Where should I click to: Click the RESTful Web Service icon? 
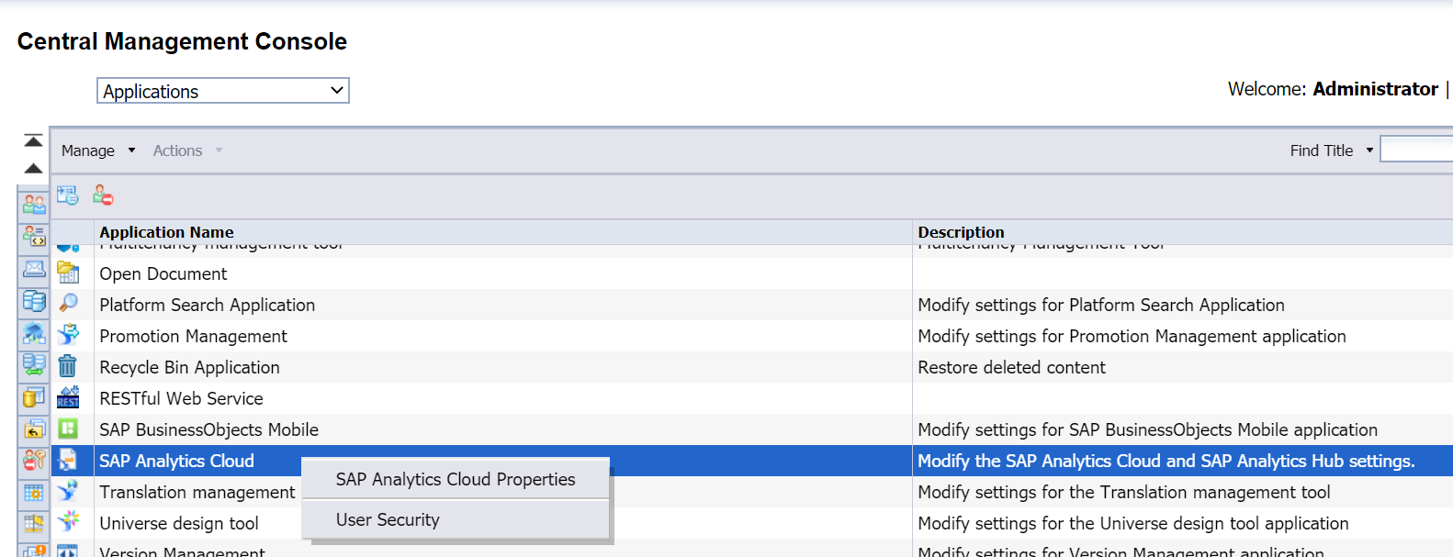(x=68, y=398)
